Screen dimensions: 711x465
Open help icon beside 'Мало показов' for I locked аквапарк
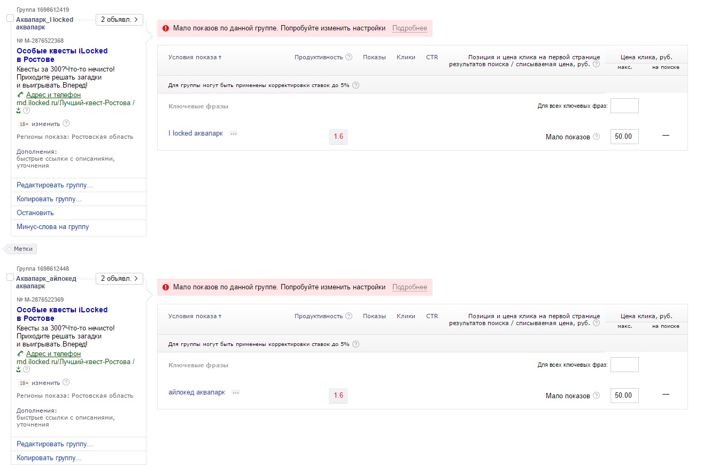coord(597,137)
